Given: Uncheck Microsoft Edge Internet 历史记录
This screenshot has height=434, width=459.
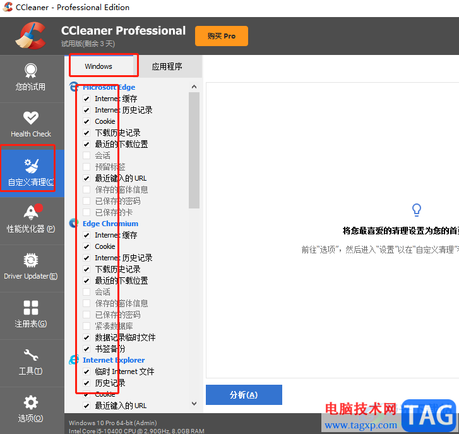Looking at the screenshot, I should pyautogui.click(x=86, y=110).
